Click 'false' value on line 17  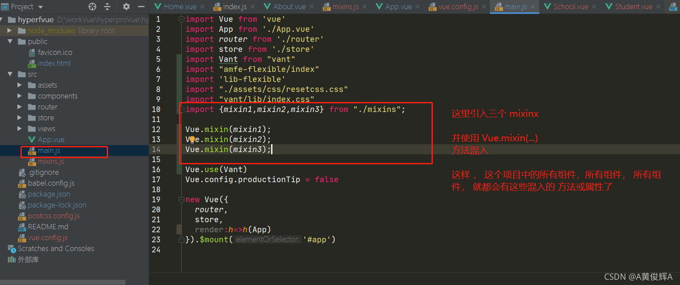pos(326,180)
